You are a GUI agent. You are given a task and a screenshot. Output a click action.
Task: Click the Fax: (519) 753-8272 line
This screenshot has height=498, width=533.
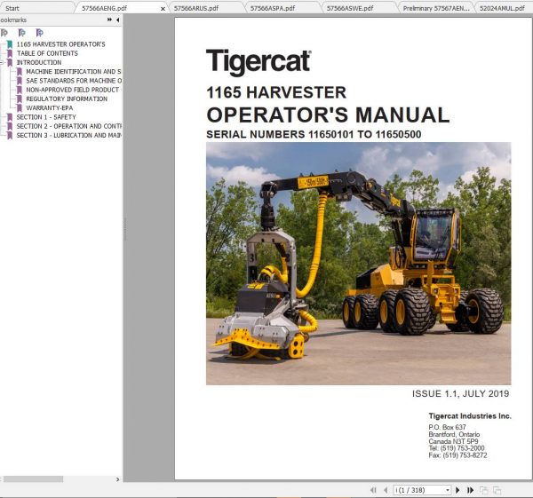coord(457,455)
